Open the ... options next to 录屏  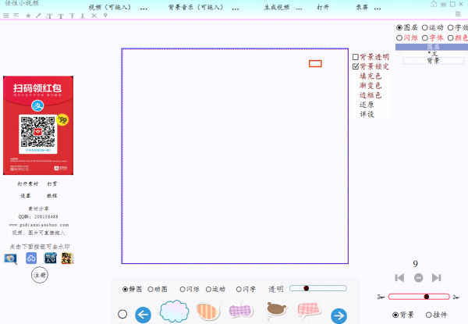click(378, 9)
